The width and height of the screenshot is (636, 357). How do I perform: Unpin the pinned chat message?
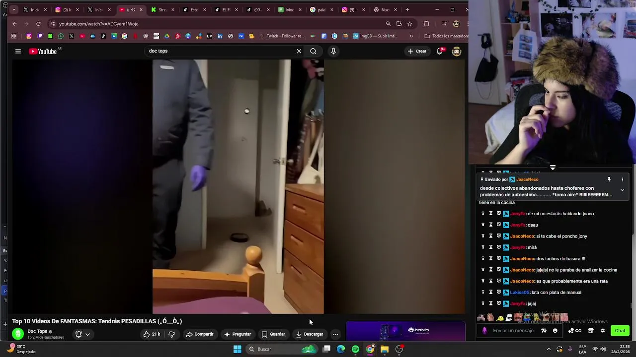point(609,179)
